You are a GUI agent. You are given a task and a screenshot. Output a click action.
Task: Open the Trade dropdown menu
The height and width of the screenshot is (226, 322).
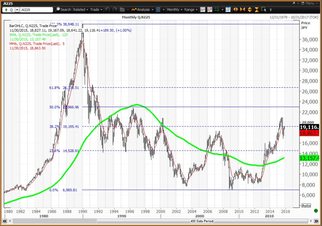coord(97,9)
